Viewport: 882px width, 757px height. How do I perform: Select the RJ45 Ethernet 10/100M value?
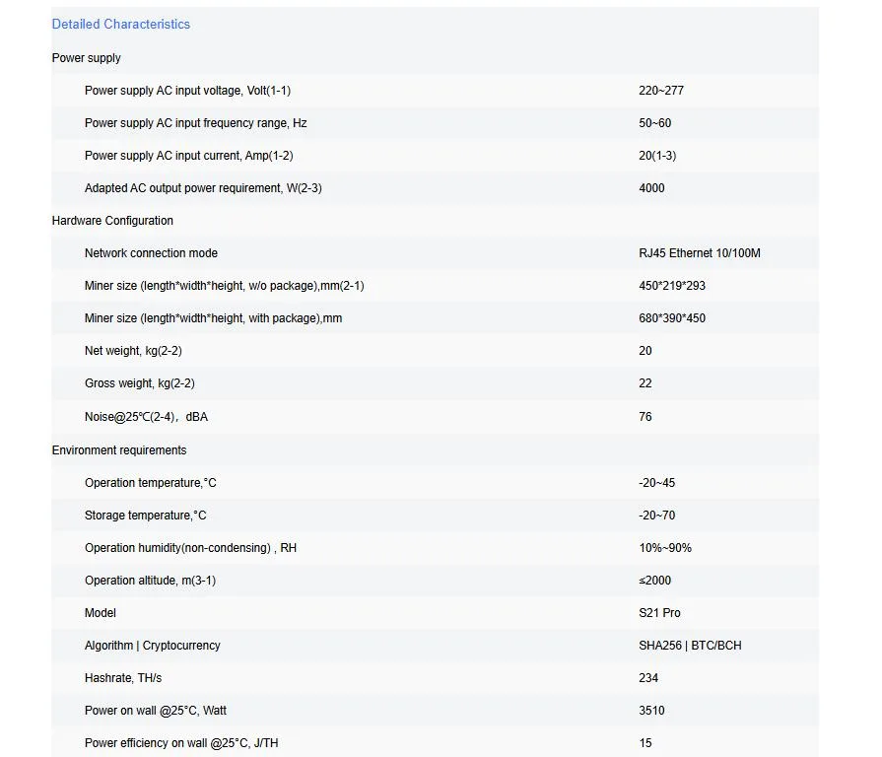(x=699, y=253)
